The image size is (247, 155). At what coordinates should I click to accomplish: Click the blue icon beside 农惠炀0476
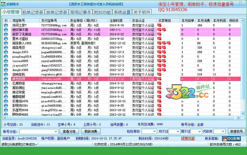pos(6,101)
